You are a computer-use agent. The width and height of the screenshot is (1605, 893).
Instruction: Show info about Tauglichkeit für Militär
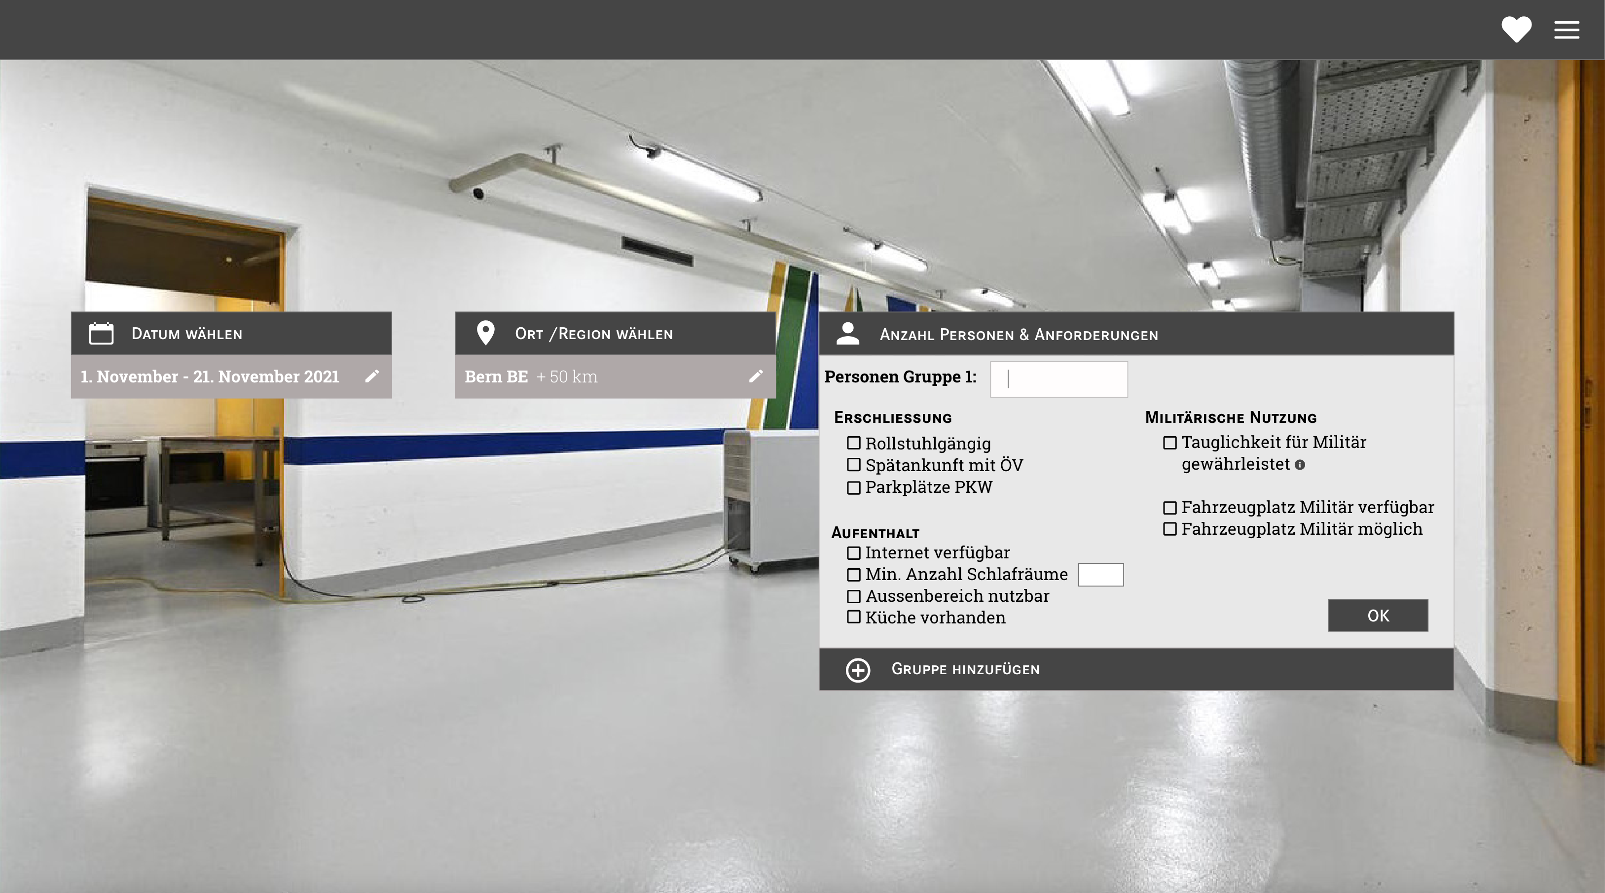coord(1300,465)
